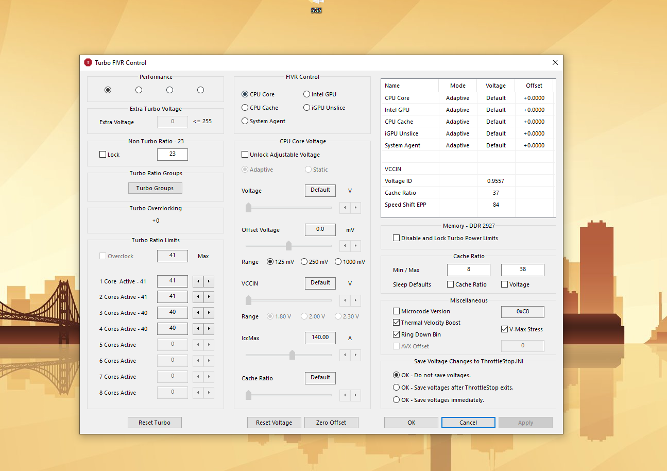Check Disable and Lock Turbo Power Limits

pyautogui.click(x=396, y=238)
